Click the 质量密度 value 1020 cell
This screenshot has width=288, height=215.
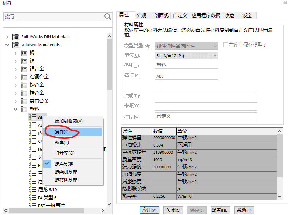tap(164, 160)
